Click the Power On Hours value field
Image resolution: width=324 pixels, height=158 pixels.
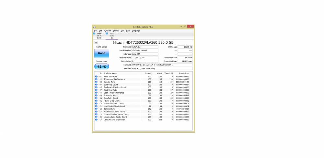click(x=185, y=61)
